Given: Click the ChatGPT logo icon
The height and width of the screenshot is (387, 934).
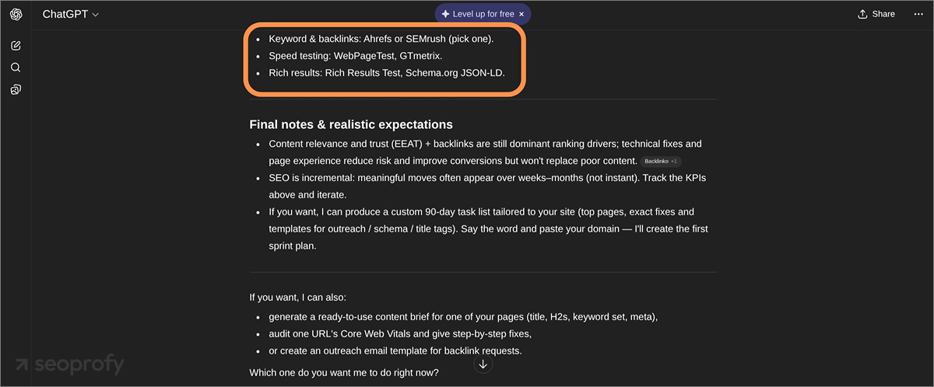Looking at the screenshot, I should 16,14.
